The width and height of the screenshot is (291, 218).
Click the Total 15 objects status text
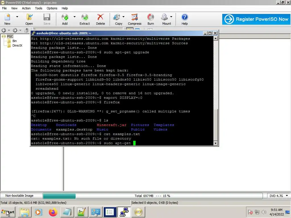tap(34, 203)
